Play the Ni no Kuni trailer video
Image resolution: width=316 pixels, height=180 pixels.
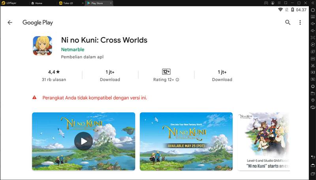[x=84, y=141]
